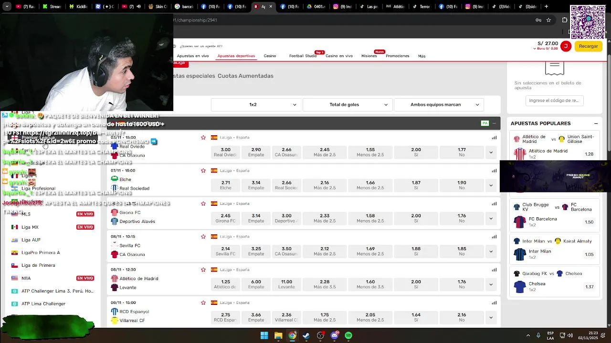
Task: Favorite the Atlético de Madrid vs Levante star
Action: coord(203,270)
